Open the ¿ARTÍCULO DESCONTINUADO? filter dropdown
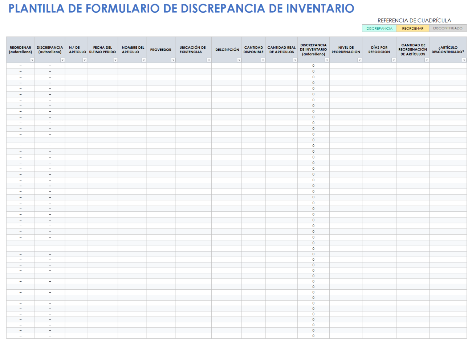Screen dimensions: 472x343 tap(464, 60)
